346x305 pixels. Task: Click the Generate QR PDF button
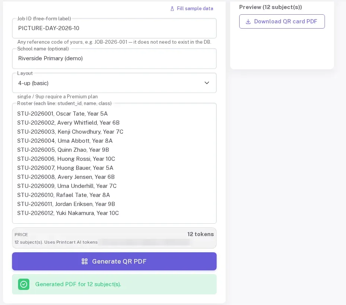[x=114, y=261]
